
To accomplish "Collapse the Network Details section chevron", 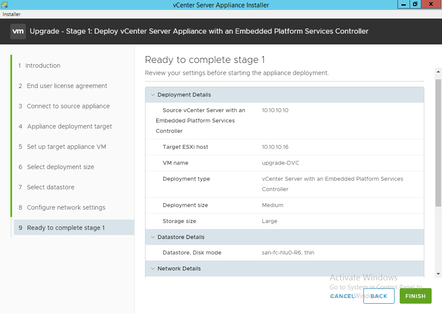I will tap(153, 269).
